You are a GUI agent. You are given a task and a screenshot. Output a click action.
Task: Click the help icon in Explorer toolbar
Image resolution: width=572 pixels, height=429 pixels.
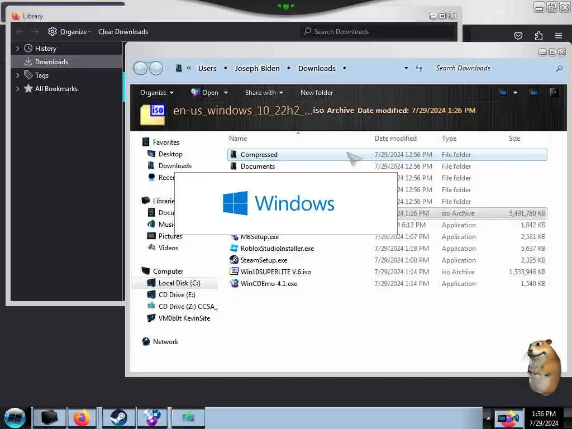click(x=554, y=93)
